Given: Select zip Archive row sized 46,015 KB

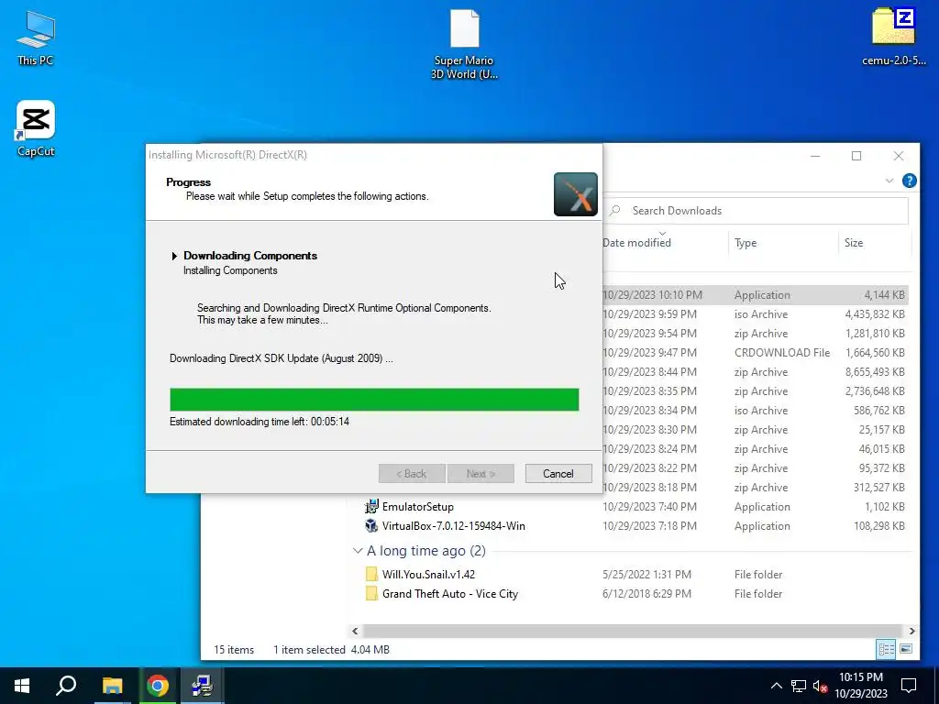Looking at the screenshot, I should 756,449.
